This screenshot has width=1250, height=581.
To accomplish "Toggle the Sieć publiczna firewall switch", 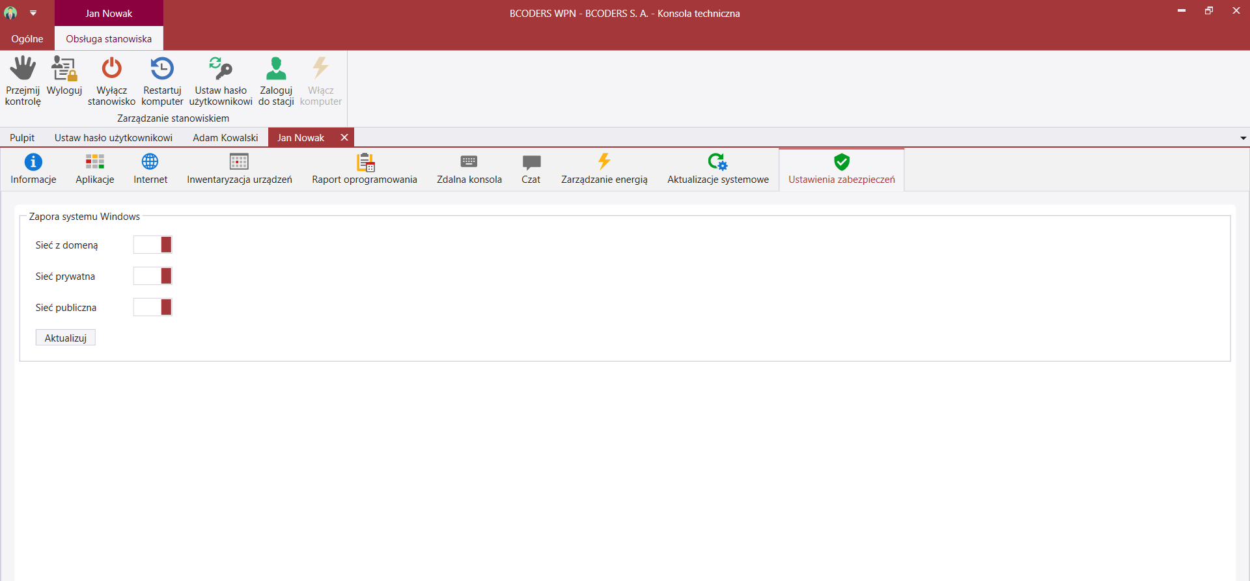I will pyautogui.click(x=152, y=307).
